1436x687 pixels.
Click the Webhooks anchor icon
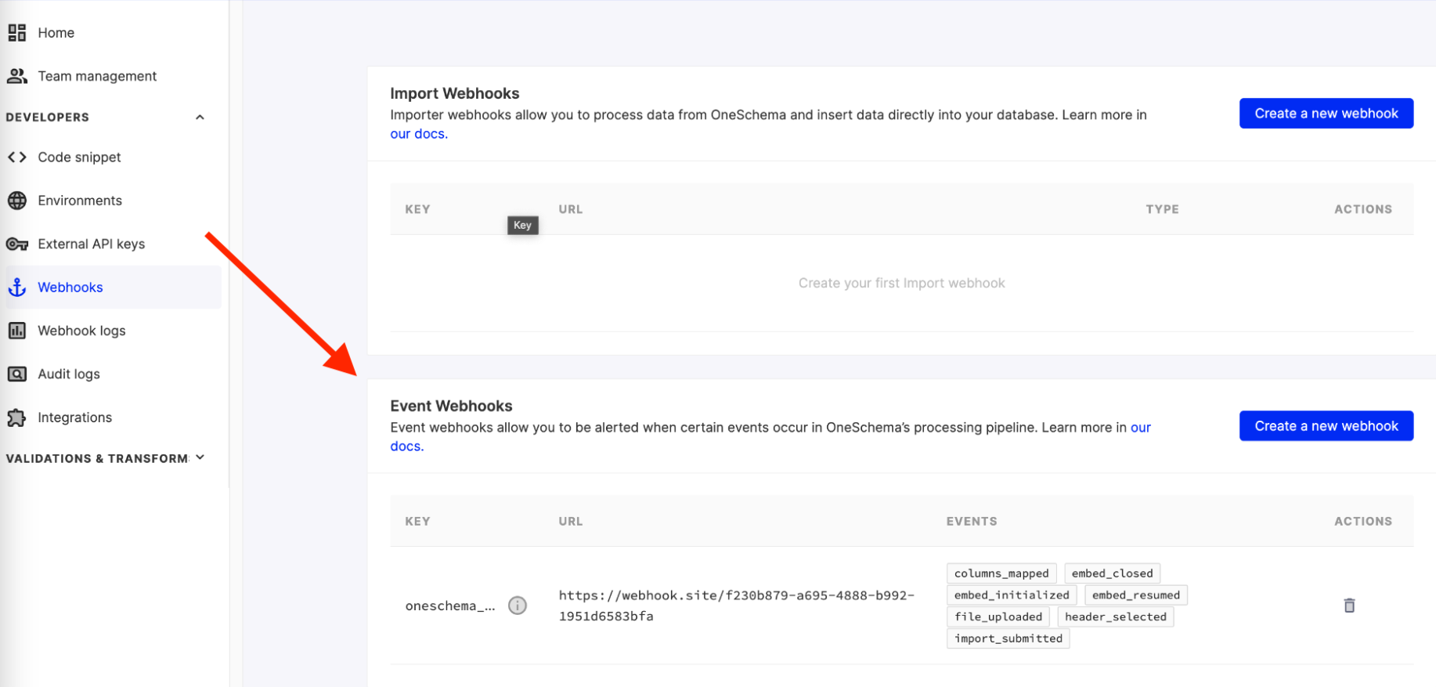point(17,287)
